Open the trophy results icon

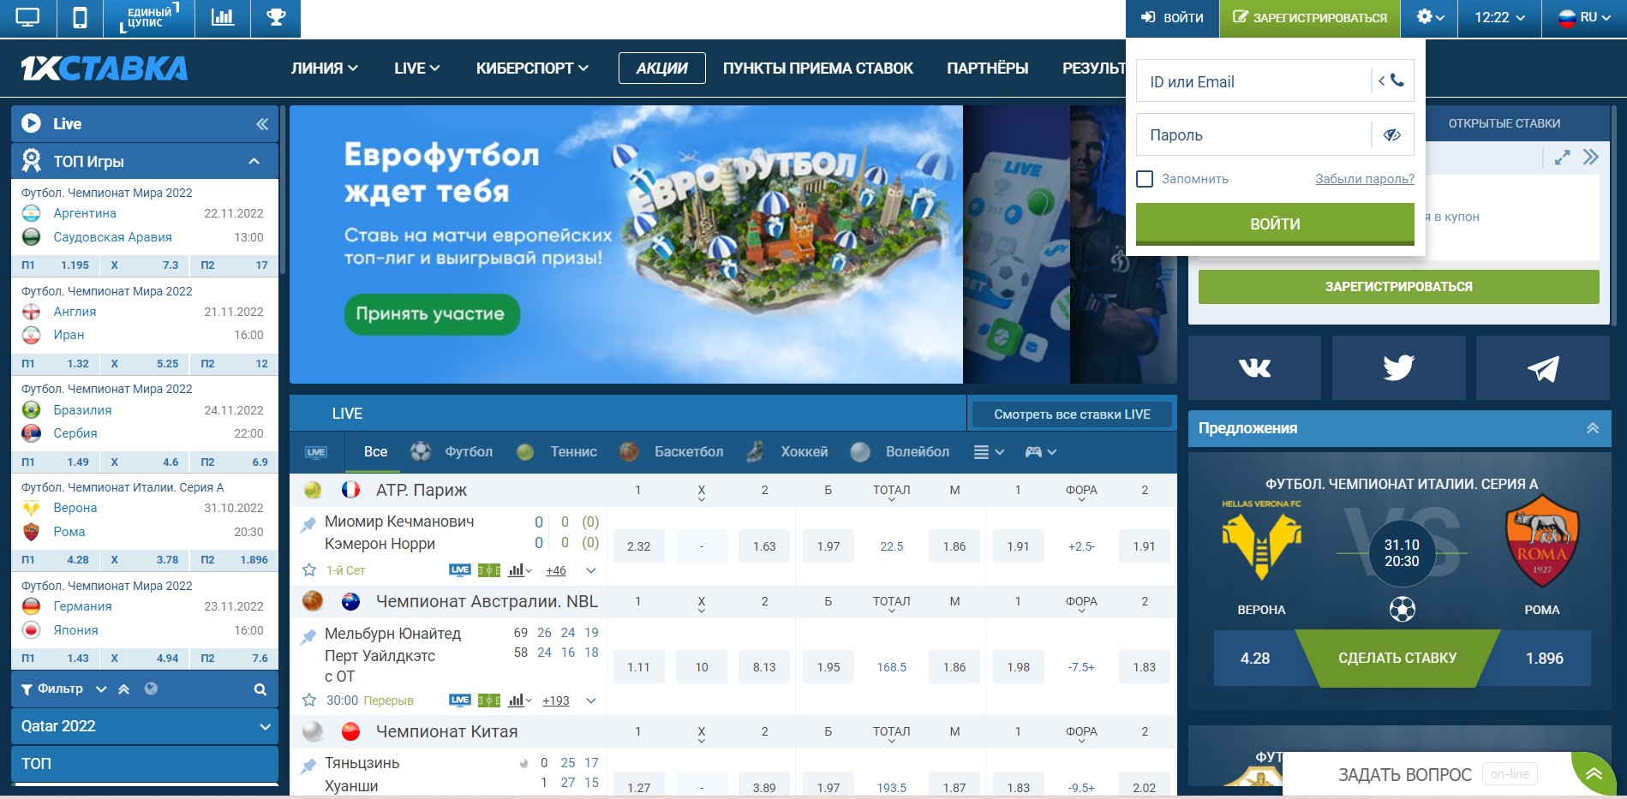point(276,18)
